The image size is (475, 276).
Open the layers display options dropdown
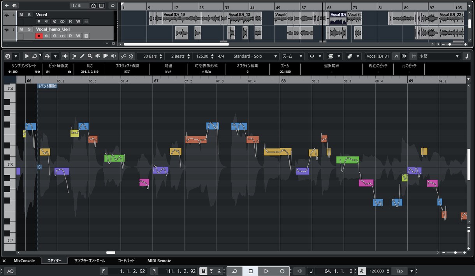tap(340, 56)
